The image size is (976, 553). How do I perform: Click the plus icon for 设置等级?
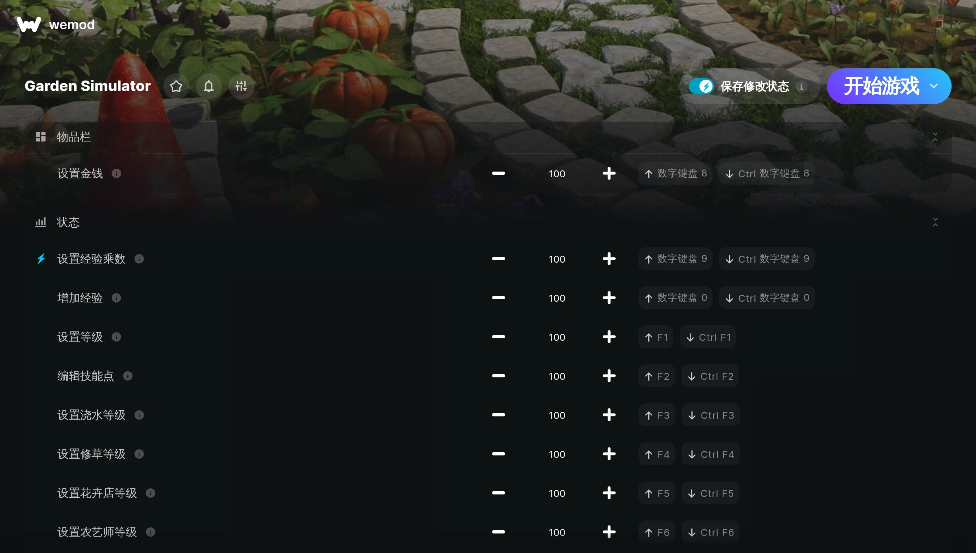pos(609,337)
